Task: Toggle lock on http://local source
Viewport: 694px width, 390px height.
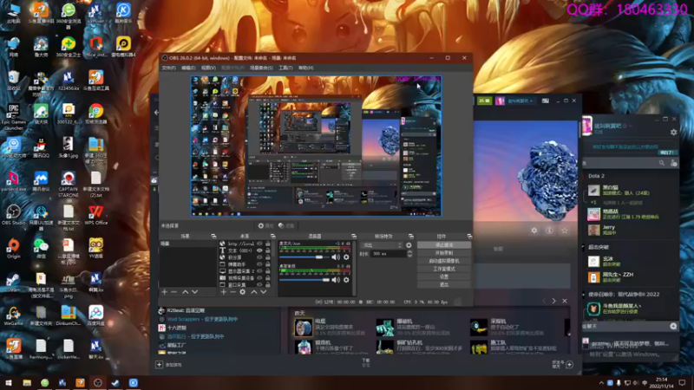Action: [268, 244]
